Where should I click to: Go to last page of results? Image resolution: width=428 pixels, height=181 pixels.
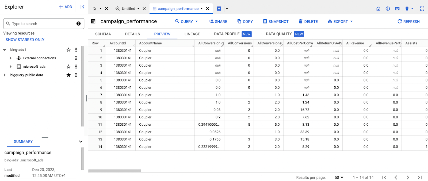pyautogui.click(x=420, y=178)
